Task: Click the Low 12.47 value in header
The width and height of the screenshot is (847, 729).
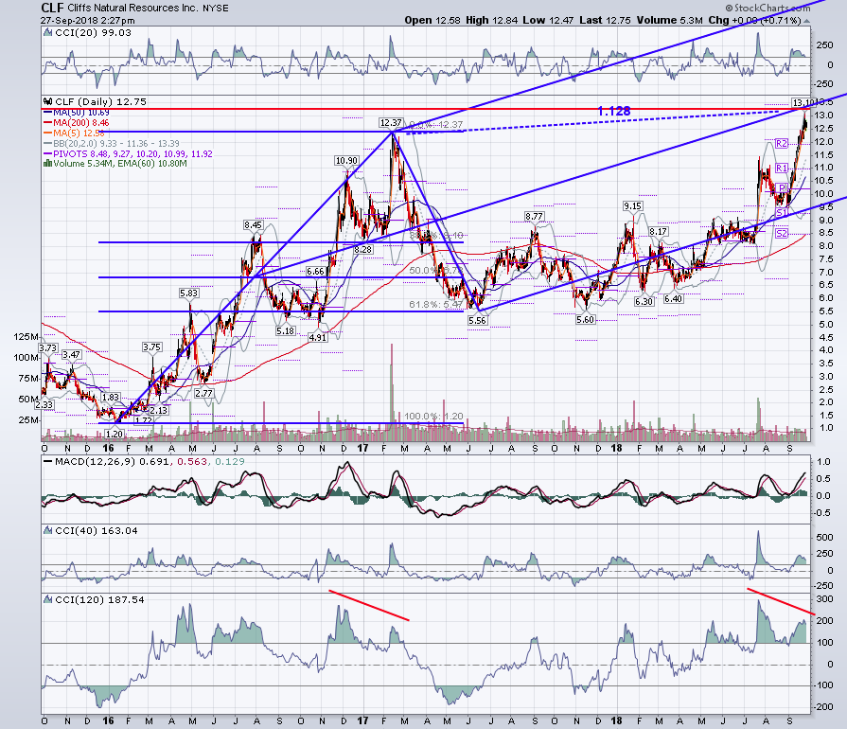Action: [x=549, y=21]
